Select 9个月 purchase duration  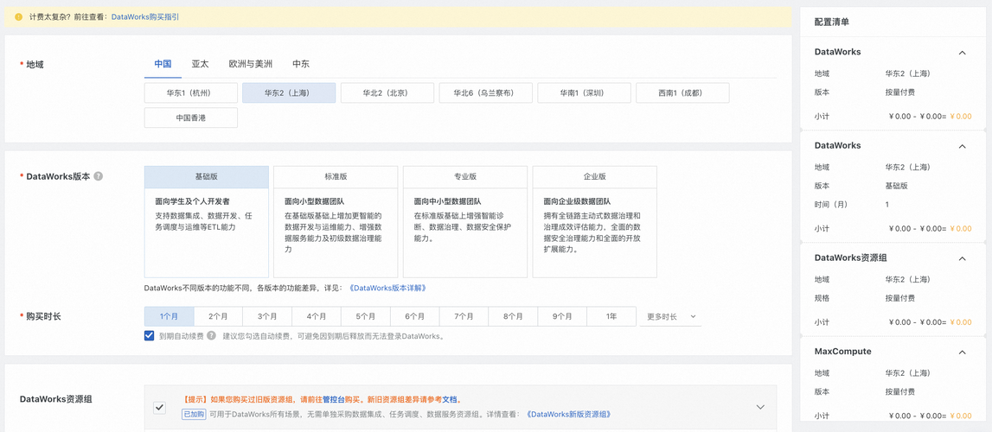coord(562,316)
